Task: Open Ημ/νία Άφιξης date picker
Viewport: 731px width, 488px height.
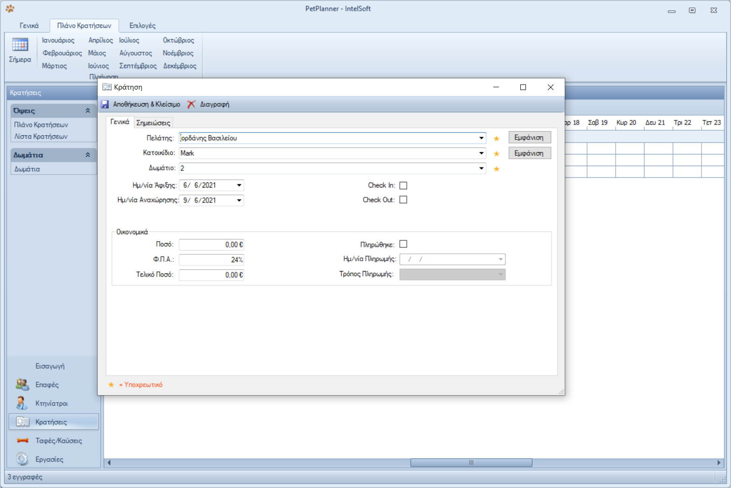Action: 239,185
